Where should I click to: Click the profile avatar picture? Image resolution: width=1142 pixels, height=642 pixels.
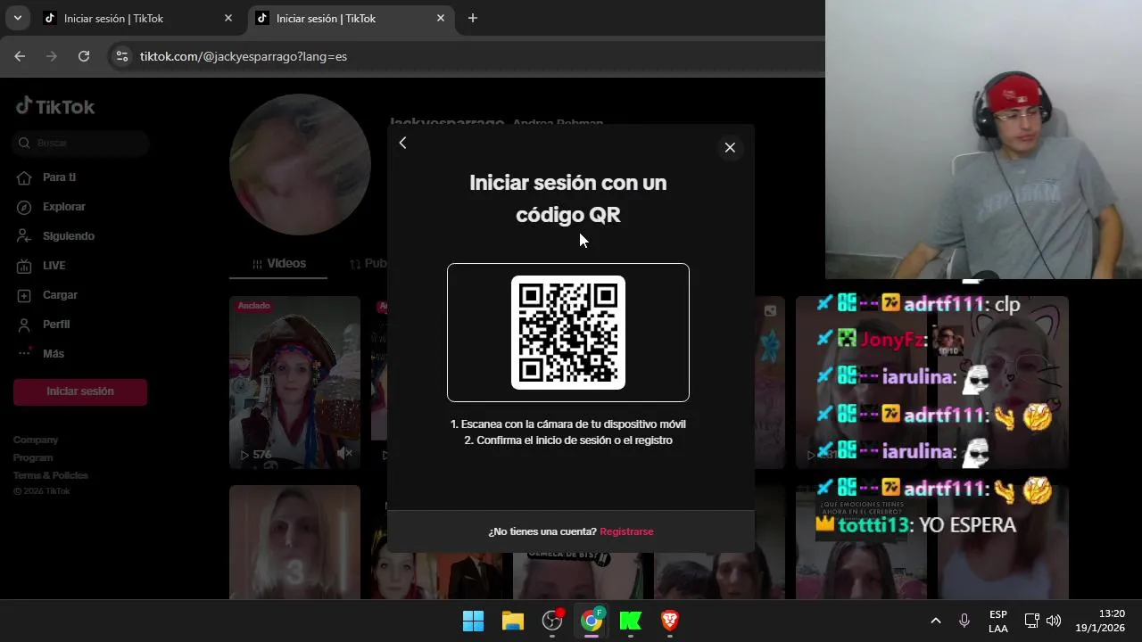300,165
